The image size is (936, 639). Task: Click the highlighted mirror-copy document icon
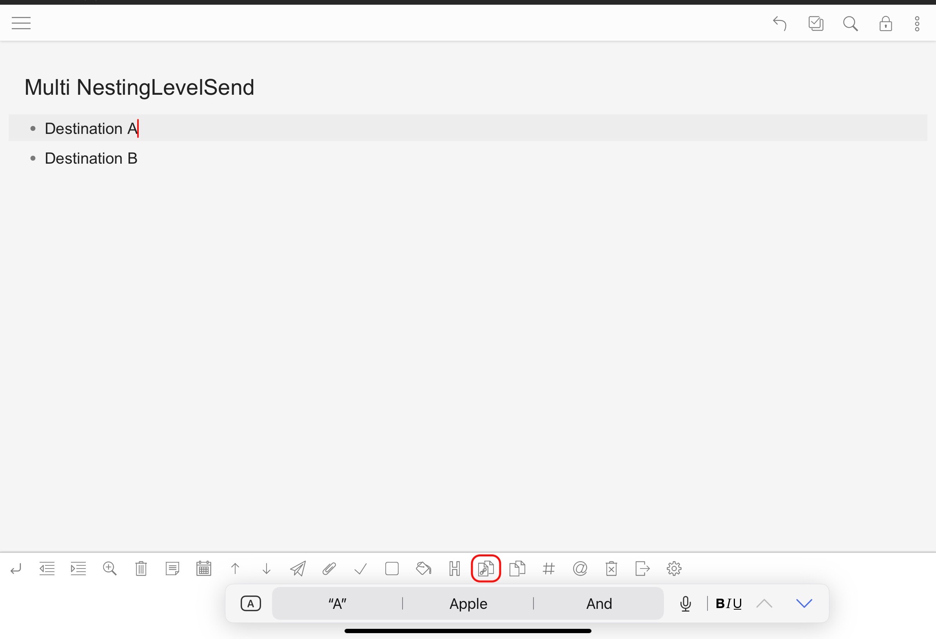(x=486, y=569)
